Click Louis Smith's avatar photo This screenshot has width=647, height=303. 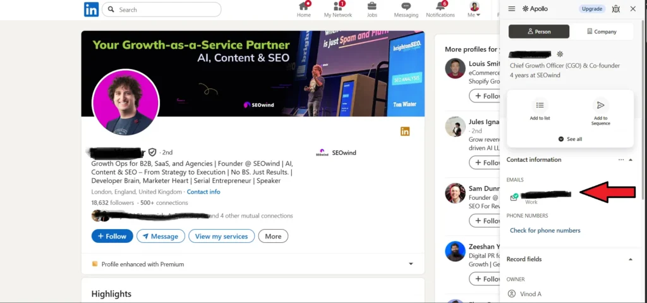(456, 68)
